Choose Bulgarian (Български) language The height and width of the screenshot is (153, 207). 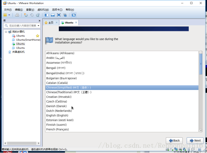coord(122,78)
